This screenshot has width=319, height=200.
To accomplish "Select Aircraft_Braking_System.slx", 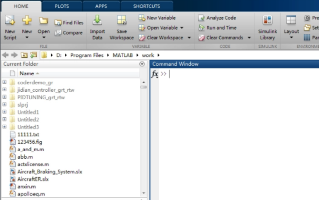I will [50, 172].
